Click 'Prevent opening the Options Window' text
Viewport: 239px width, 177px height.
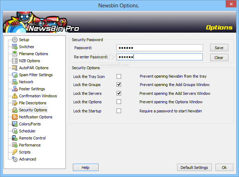171,102
